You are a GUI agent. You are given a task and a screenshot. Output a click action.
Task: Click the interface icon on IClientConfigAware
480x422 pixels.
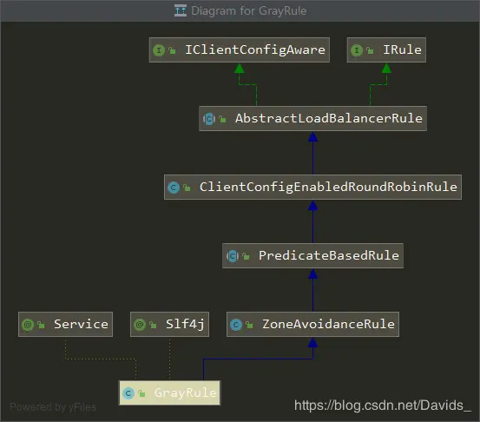tap(159, 50)
